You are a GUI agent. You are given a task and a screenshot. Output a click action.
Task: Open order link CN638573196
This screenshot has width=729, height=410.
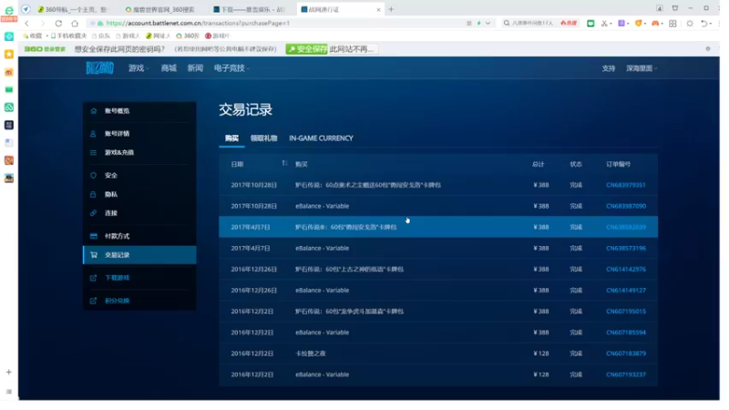(626, 248)
